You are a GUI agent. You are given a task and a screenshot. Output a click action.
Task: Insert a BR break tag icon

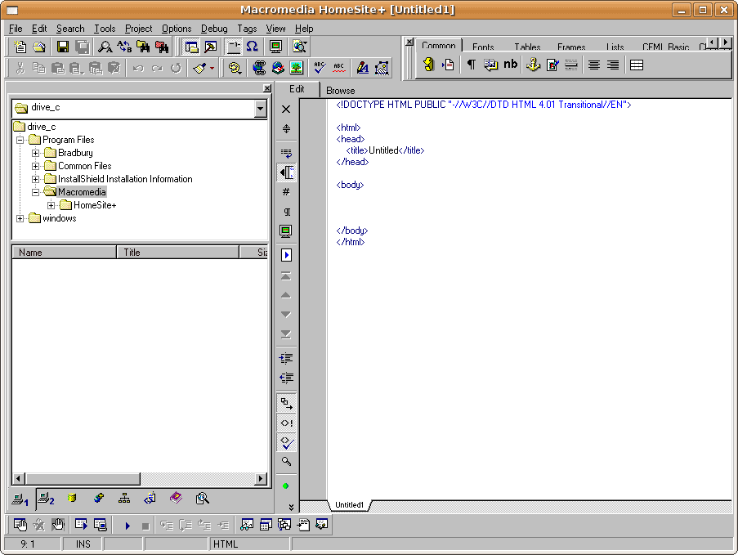pos(490,65)
